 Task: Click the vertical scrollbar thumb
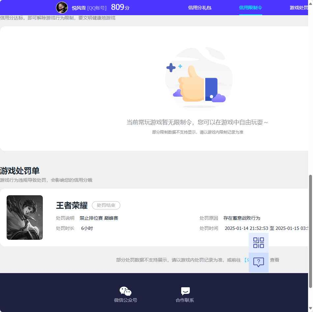click(310, 231)
